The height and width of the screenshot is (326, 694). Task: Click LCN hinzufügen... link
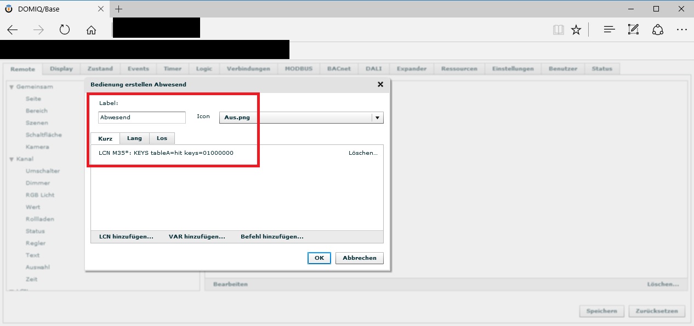point(126,237)
